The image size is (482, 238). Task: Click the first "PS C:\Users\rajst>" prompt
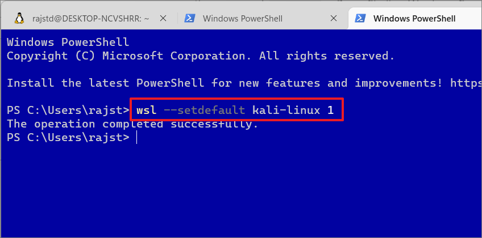click(x=68, y=110)
